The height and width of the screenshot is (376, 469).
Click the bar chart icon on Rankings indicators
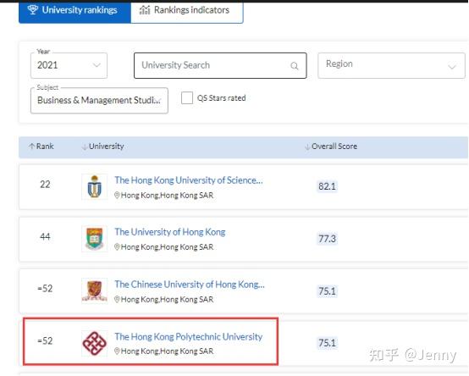point(145,10)
